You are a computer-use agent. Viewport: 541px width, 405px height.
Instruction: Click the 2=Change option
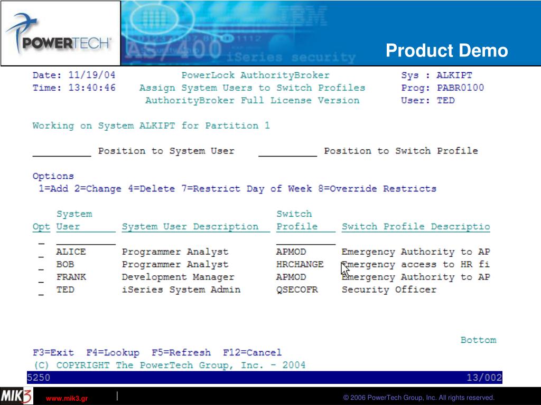[98, 189]
